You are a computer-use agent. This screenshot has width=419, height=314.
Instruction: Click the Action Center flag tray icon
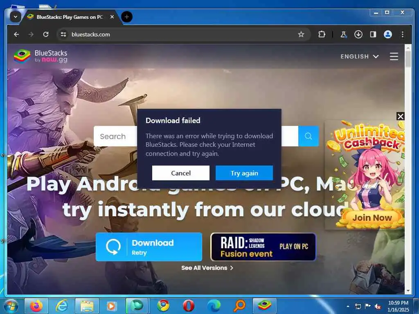(368, 306)
